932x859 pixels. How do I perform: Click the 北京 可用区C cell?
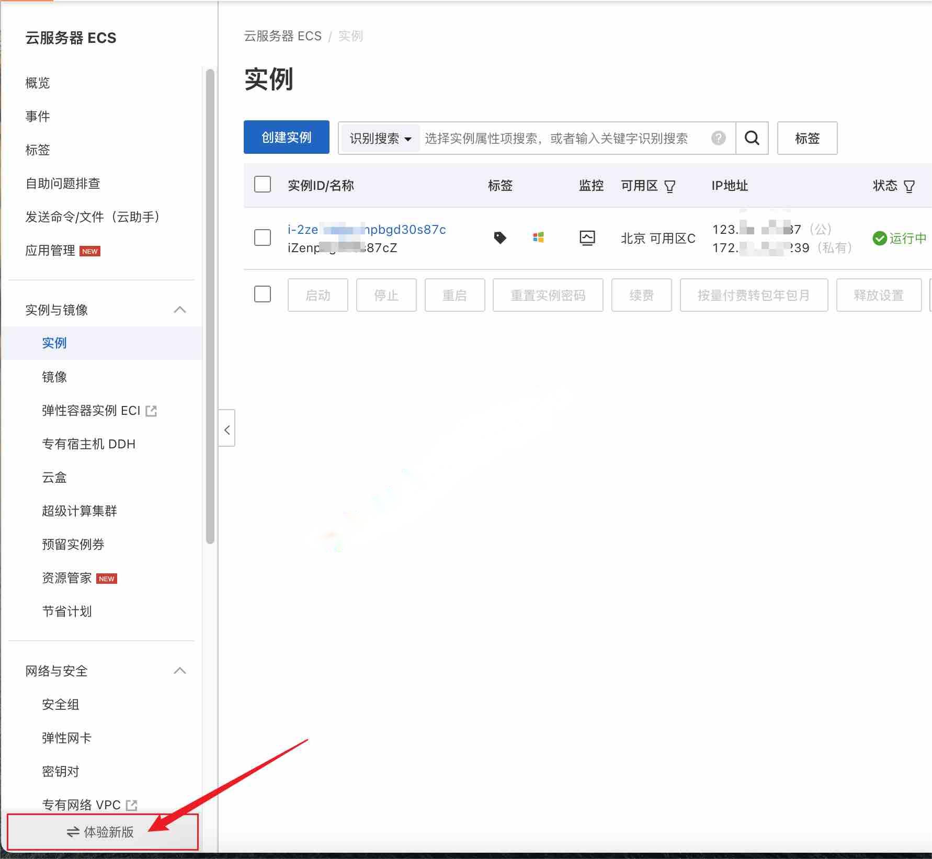[x=658, y=239]
